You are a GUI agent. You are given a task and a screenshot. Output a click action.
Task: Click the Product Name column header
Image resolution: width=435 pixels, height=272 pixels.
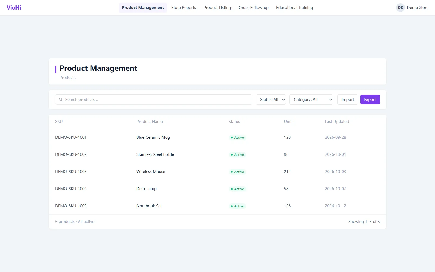150,122
